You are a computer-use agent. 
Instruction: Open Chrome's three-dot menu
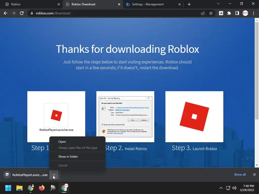click(x=253, y=13)
